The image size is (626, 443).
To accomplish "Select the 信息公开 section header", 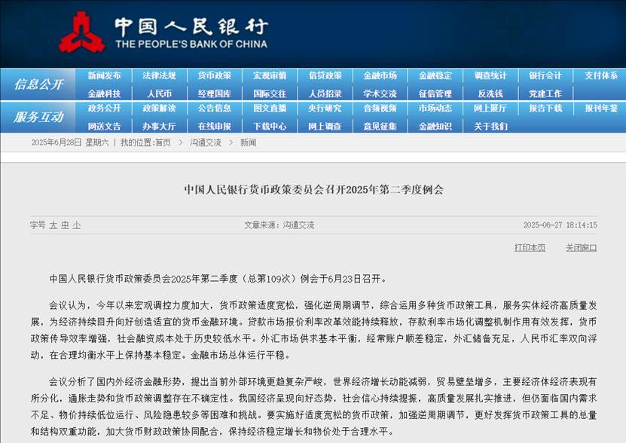I will coord(38,84).
